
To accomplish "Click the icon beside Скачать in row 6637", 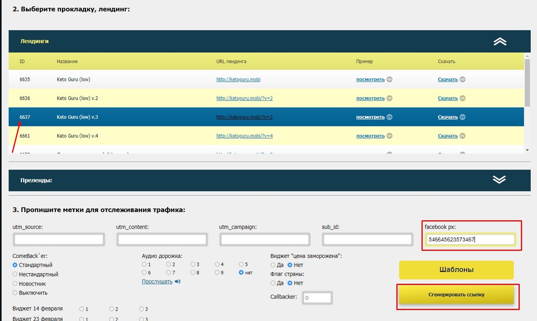I will click(x=462, y=117).
